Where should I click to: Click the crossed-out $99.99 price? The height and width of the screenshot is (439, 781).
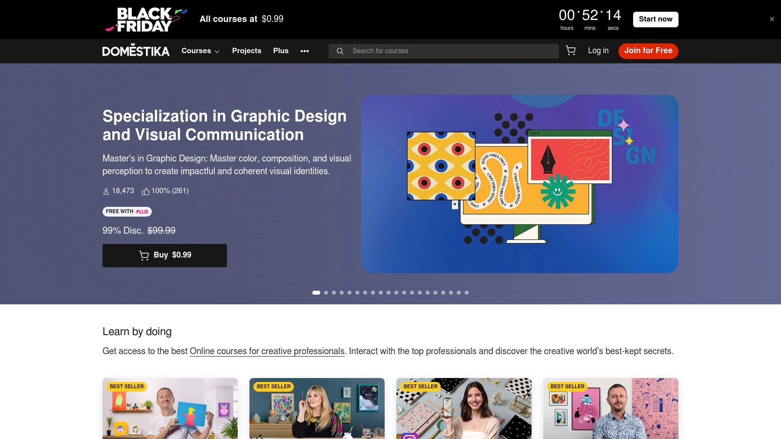(162, 230)
